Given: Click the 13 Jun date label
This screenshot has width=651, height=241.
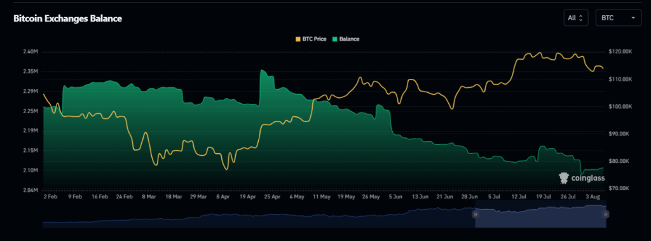Looking at the screenshot, I should click(420, 196).
